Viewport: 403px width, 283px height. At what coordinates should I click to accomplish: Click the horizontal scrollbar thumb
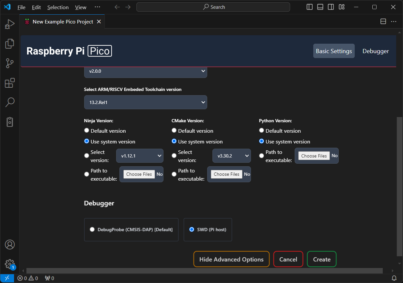204,271
